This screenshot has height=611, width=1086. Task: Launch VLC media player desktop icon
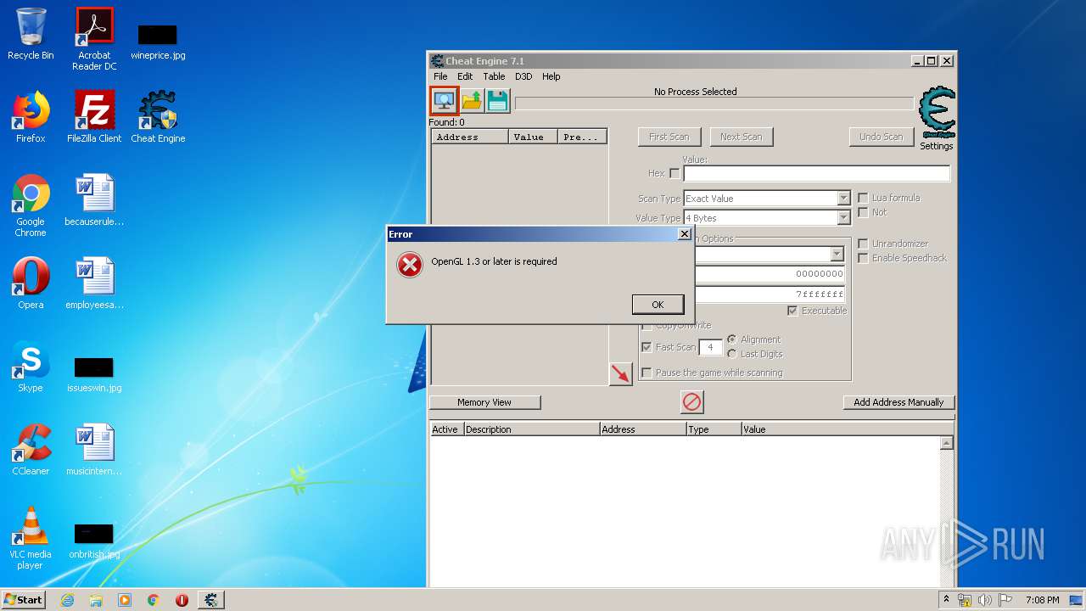pos(31,538)
